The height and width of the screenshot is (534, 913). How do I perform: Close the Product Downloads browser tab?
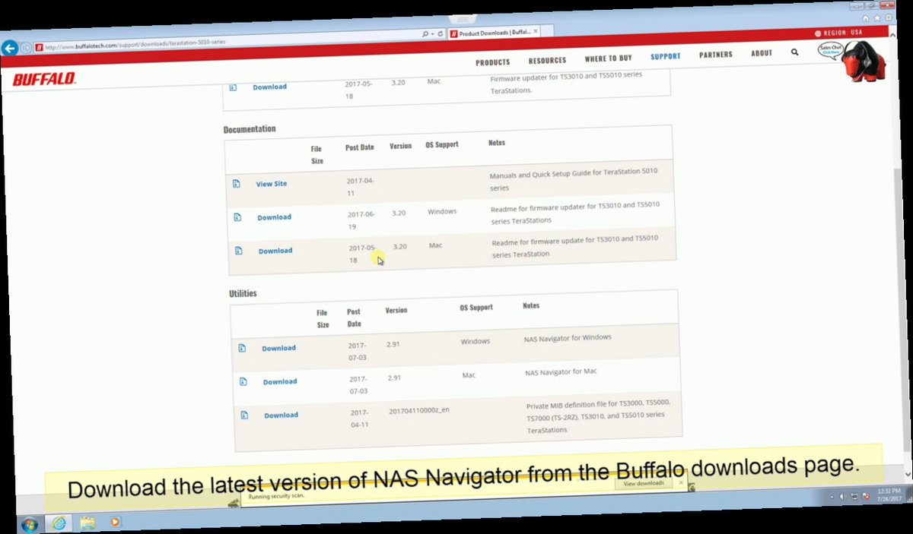coord(535,32)
